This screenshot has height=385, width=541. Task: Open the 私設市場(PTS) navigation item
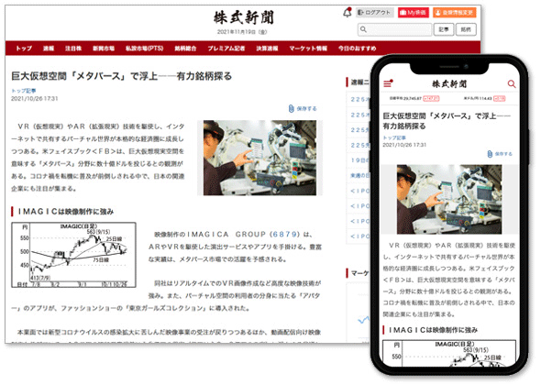[x=144, y=49]
